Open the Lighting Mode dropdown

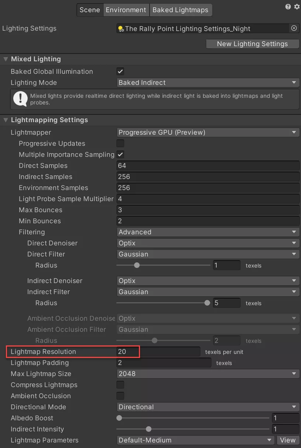pyautogui.click(x=208, y=83)
